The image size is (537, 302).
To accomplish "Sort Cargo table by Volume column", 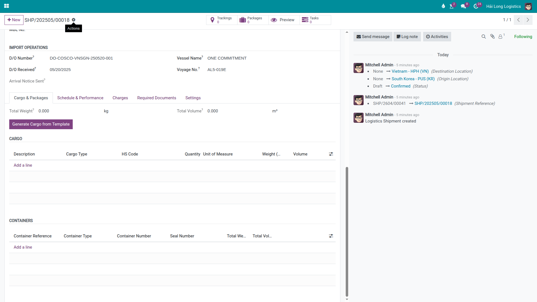I will tap(300, 154).
